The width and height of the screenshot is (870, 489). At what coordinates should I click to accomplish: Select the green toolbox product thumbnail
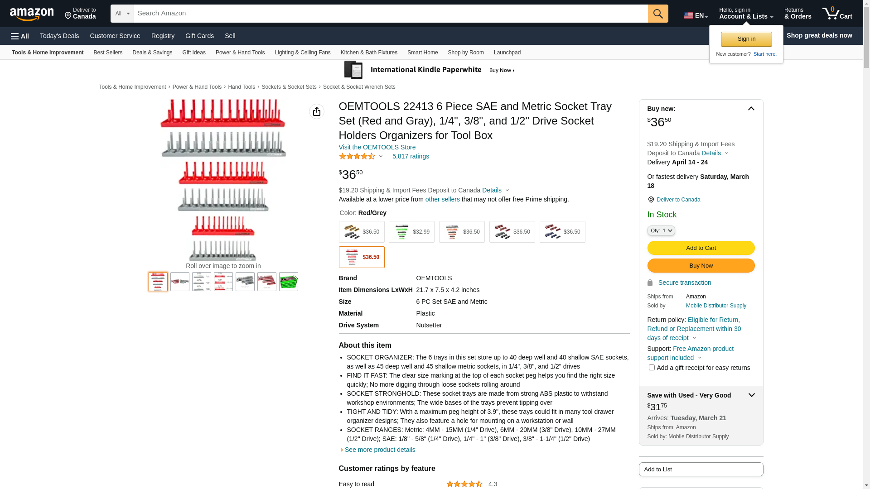coord(288,282)
